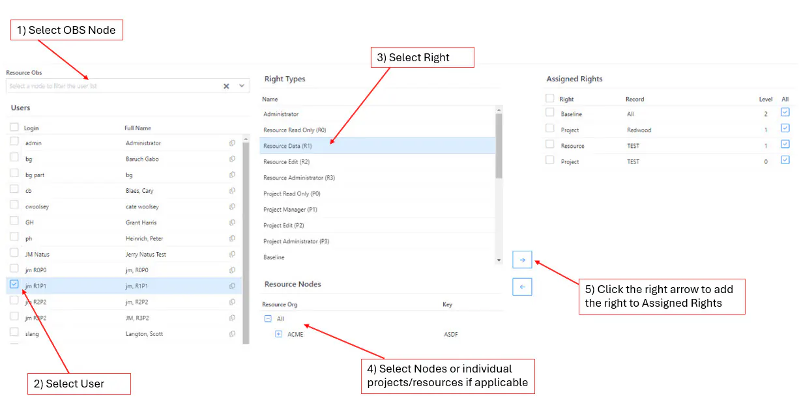
Task: Click the Right Types scroll down arrow
Action: pyautogui.click(x=499, y=260)
